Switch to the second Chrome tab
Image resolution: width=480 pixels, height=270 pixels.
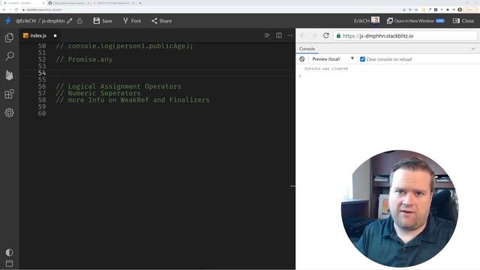70,3
